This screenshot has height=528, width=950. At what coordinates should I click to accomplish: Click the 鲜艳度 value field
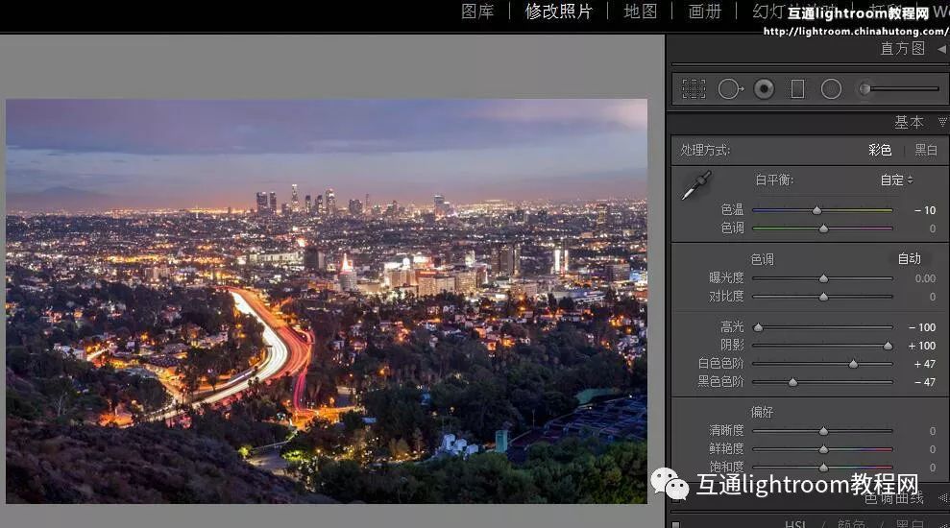[x=933, y=449]
